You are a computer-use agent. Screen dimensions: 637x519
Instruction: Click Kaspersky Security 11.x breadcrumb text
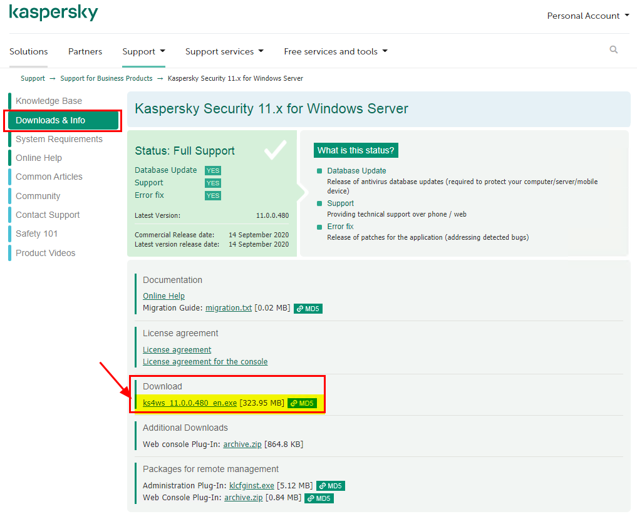[x=236, y=78]
